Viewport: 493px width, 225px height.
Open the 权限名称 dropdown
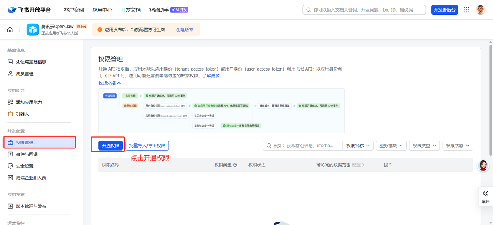click(358, 146)
